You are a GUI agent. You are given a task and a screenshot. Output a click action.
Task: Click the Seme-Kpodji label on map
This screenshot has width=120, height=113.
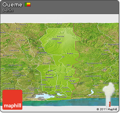coord(61,97)
